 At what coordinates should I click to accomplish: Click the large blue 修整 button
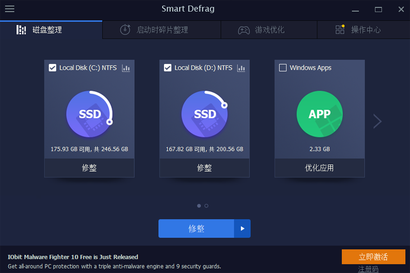coord(196,228)
